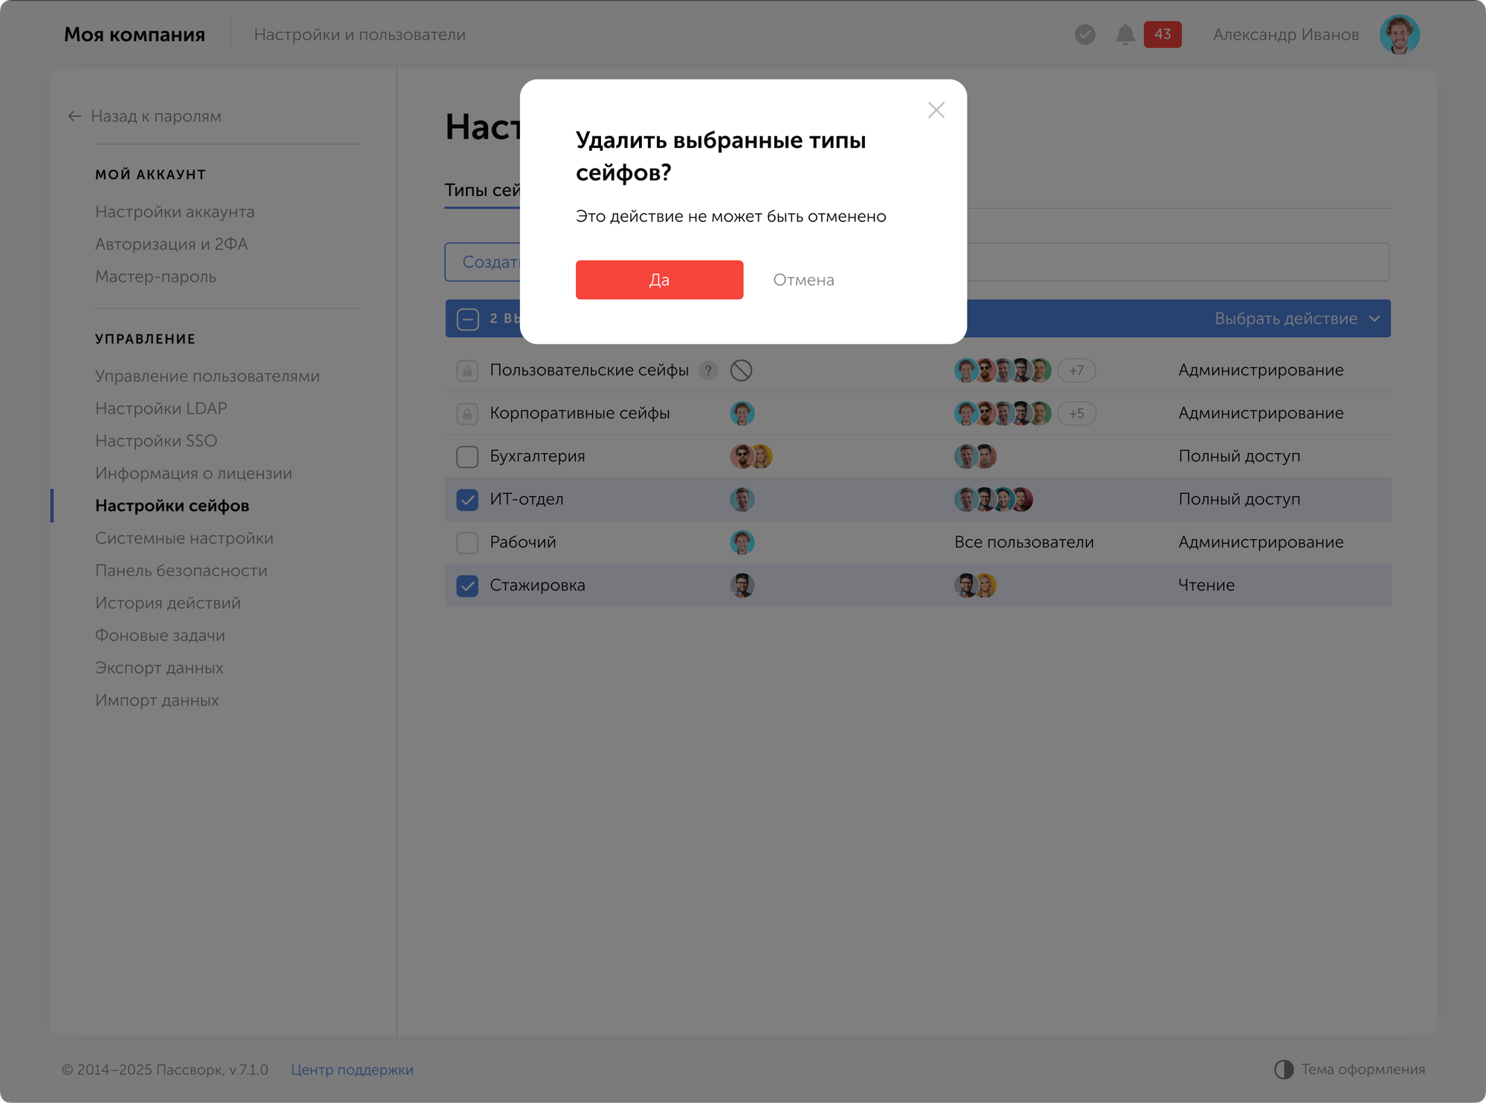
Task: Open the Выбрать действие dropdown
Action: pos(1297,319)
